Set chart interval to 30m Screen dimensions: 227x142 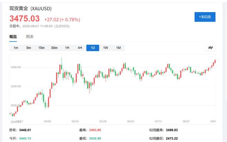pos(54,48)
